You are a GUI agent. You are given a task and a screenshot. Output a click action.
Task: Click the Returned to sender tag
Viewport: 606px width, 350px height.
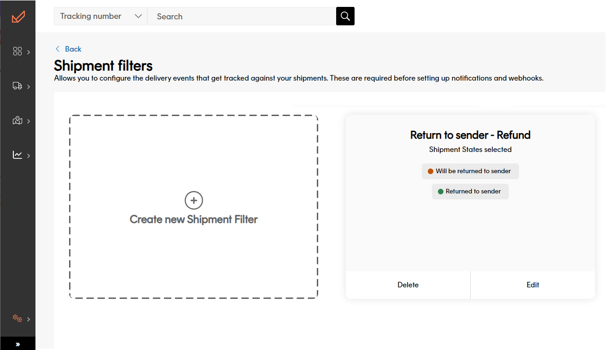pyautogui.click(x=470, y=191)
